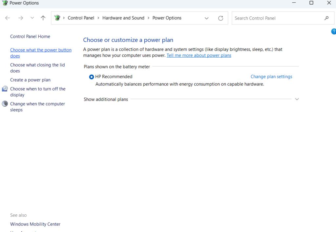
Task: Select the HP Recommended radio button
Action: [92, 77]
